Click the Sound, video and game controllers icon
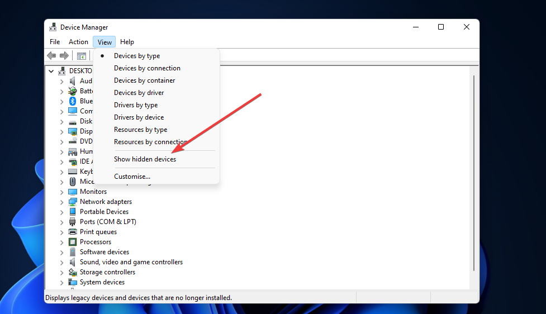Image resolution: width=546 pixels, height=314 pixels. click(x=73, y=262)
